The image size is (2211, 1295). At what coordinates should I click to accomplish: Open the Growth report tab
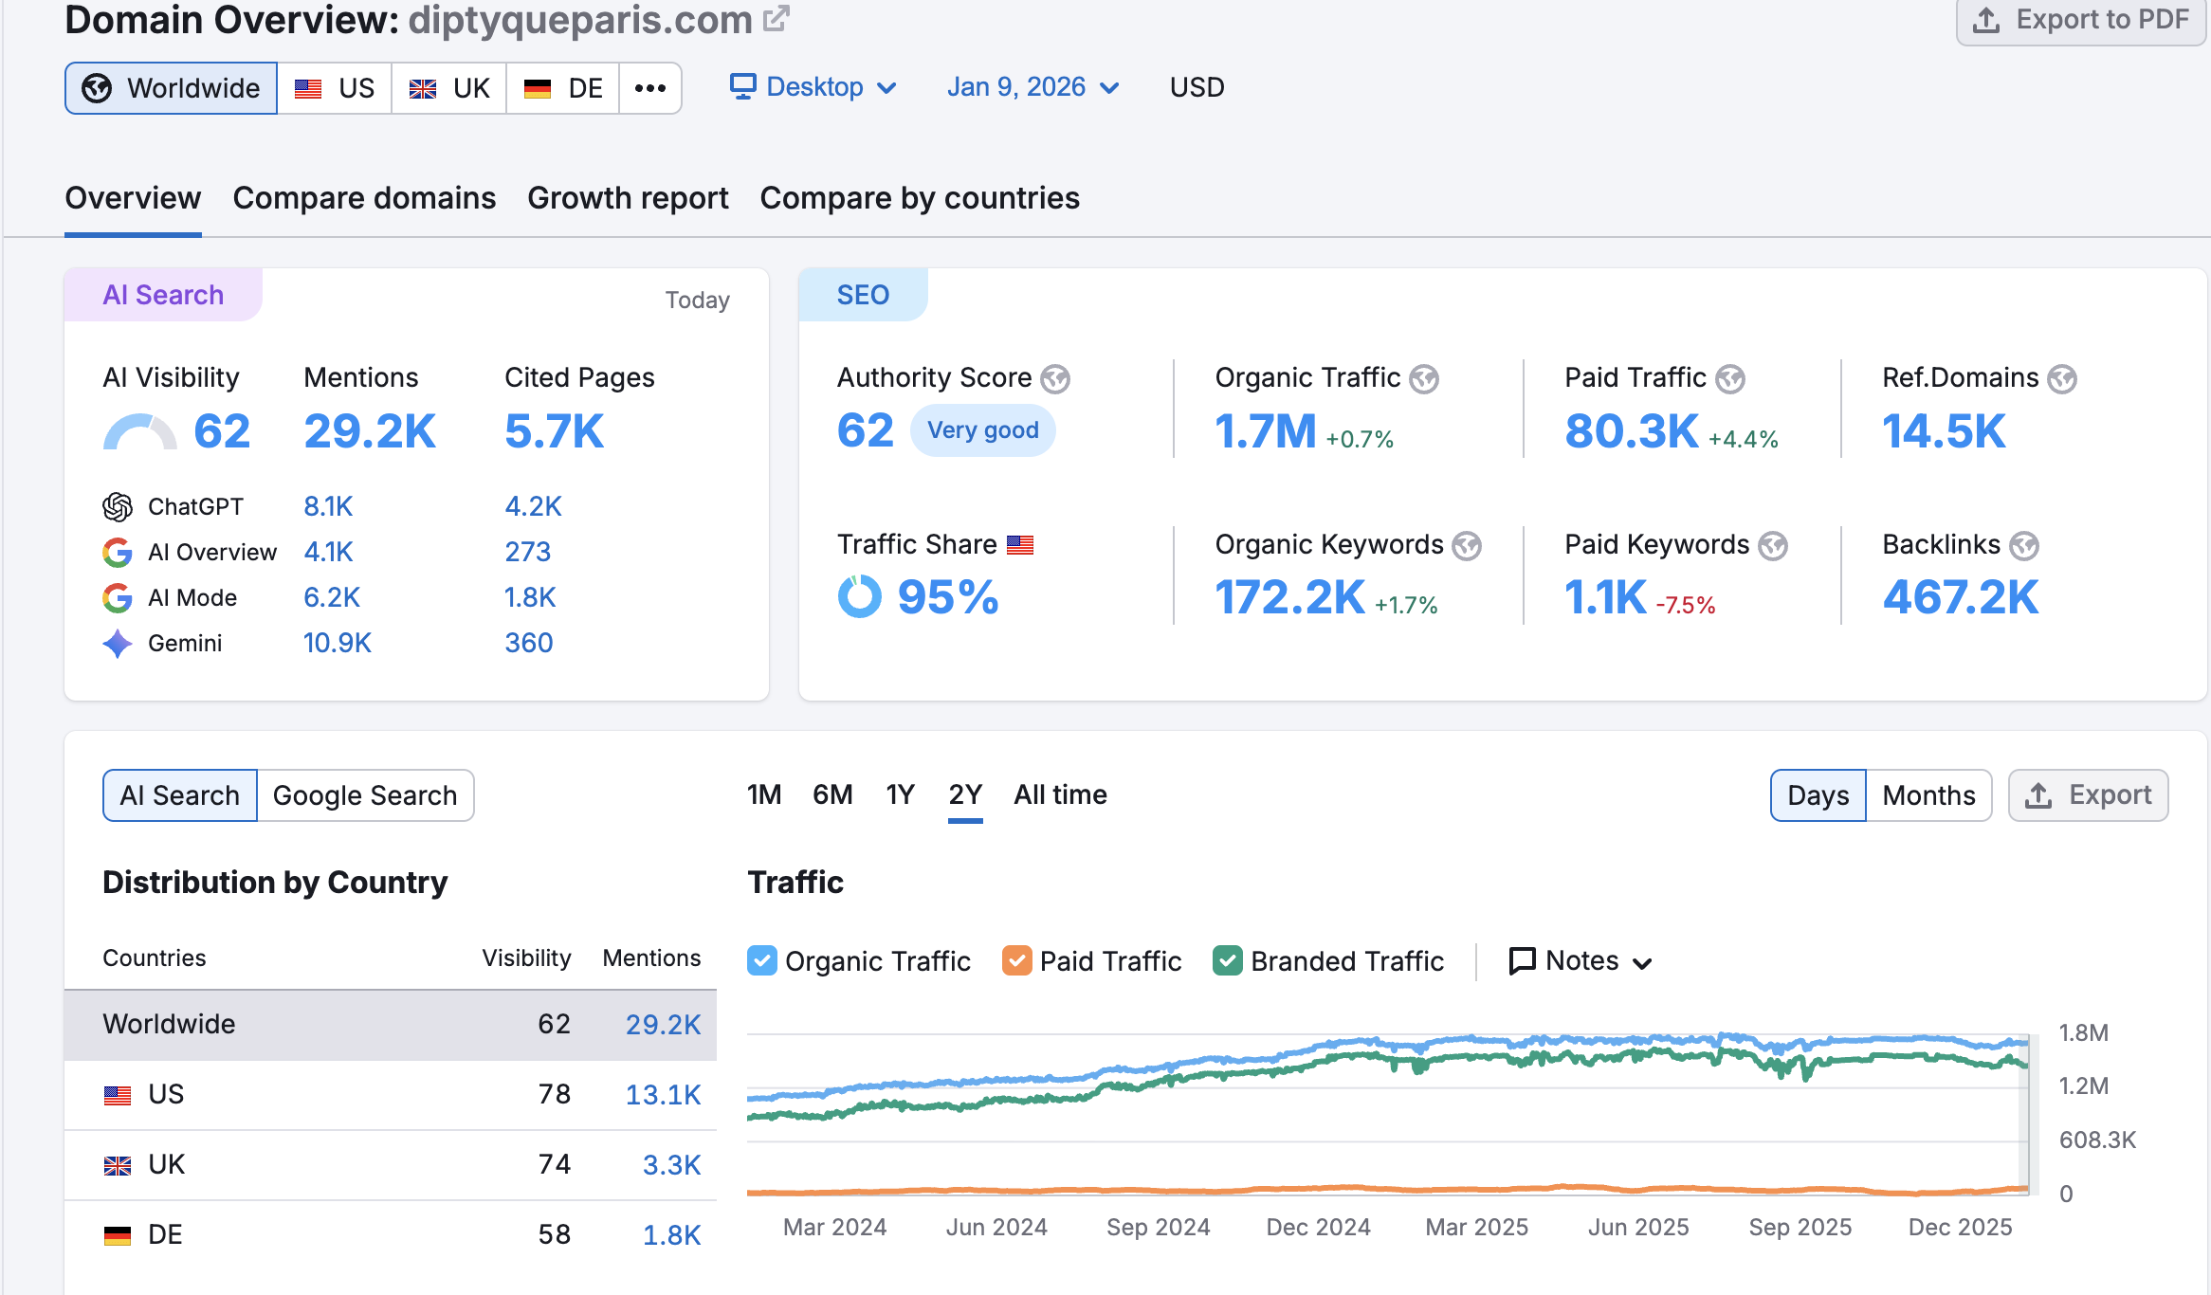click(628, 198)
